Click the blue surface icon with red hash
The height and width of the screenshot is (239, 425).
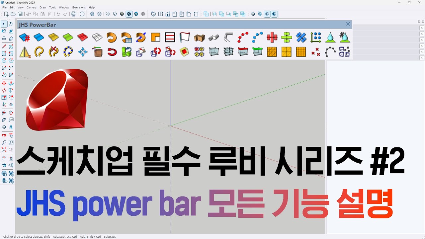[25, 38]
